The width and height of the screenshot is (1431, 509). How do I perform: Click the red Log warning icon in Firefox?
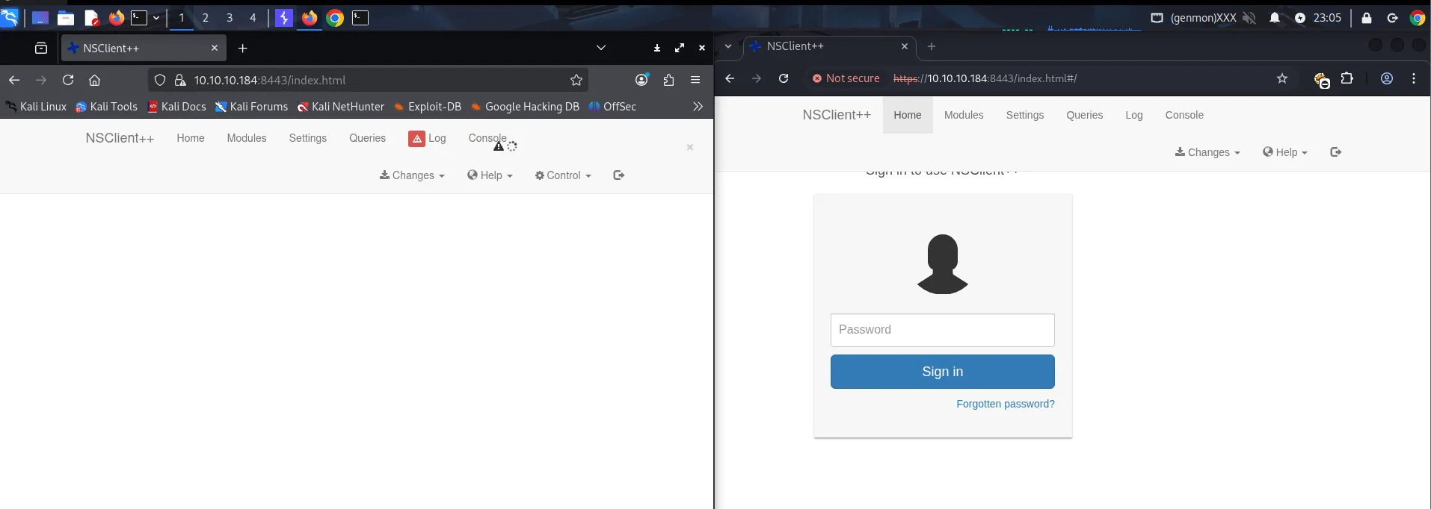pyautogui.click(x=416, y=138)
